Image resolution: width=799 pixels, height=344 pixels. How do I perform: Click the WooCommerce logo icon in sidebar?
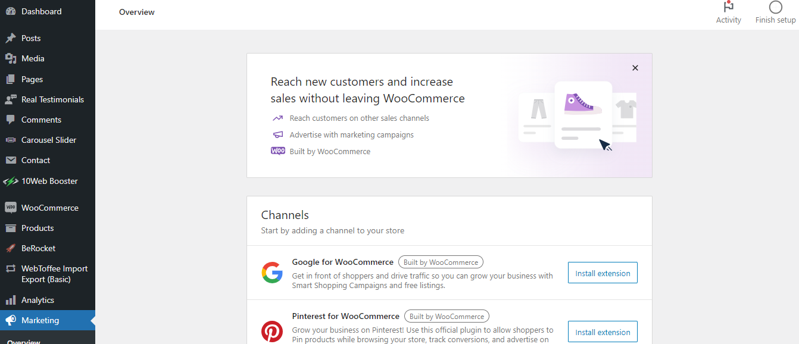pyautogui.click(x=11, y=208)
